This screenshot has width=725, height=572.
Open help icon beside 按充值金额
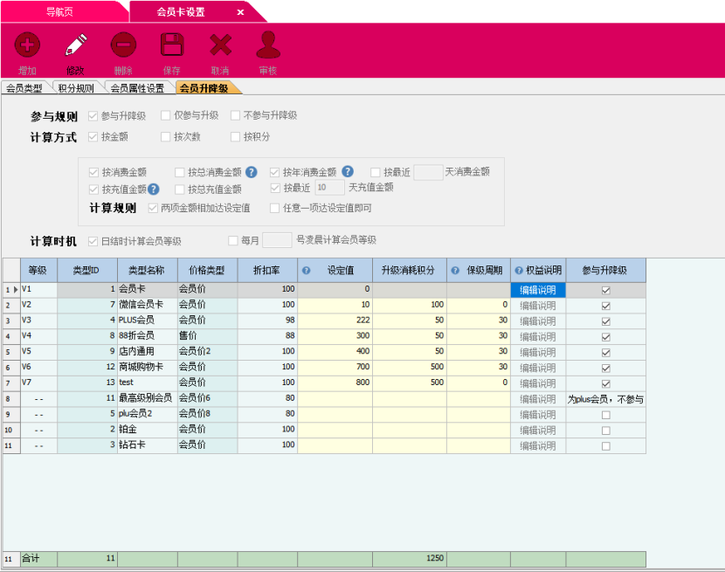pyautogui.click(x=154, y=190)
